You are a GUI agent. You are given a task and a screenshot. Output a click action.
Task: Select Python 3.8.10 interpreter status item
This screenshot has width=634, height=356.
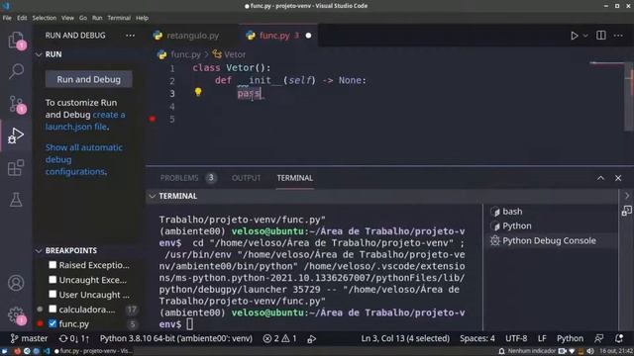[176, 338]
